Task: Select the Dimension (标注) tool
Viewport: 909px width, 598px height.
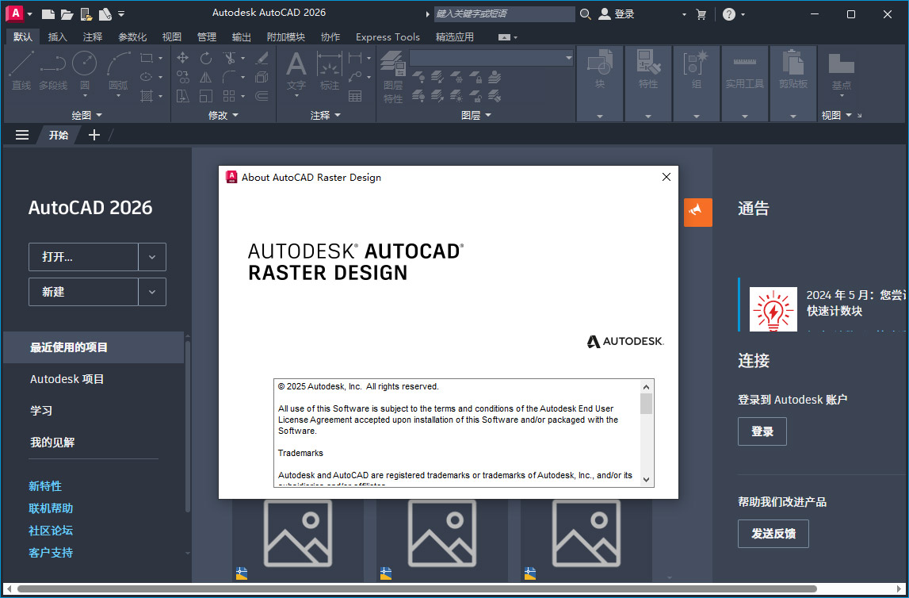Action: [x=329, y=70]
